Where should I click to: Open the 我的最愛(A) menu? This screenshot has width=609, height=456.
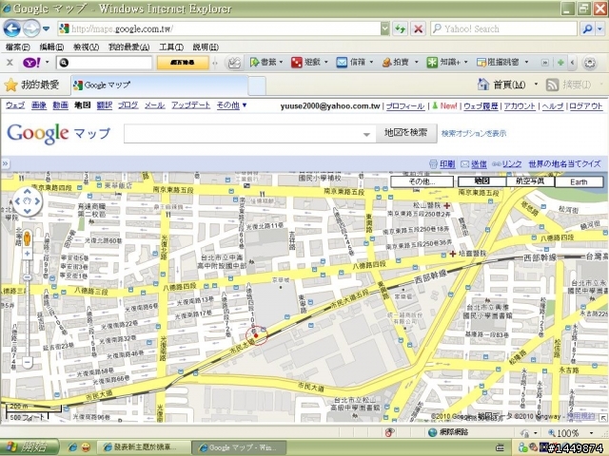coord(129,47)
